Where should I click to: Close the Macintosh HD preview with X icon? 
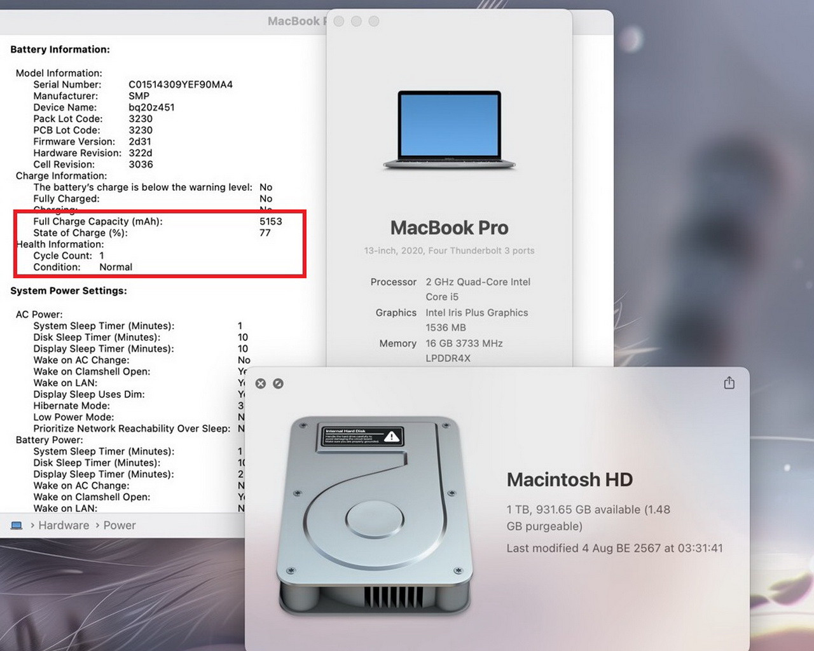click(261, 383)
